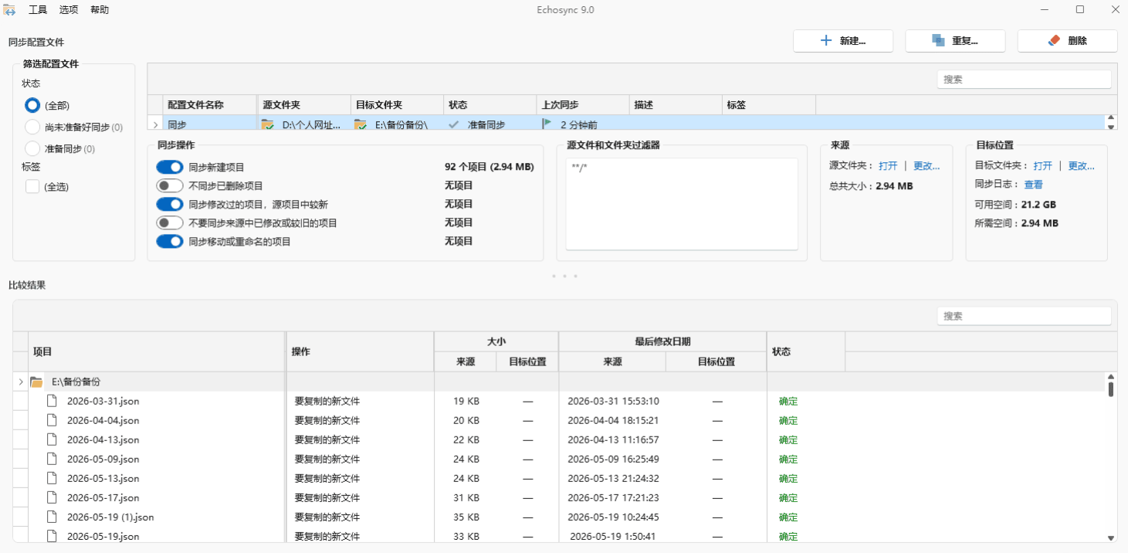Click the destination folder icon in profile row

click(x=361, y=124)
